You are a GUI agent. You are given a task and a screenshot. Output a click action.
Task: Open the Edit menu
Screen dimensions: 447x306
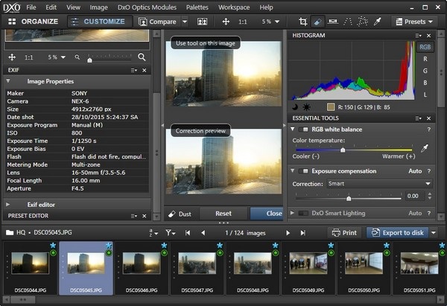coord(51,7)
